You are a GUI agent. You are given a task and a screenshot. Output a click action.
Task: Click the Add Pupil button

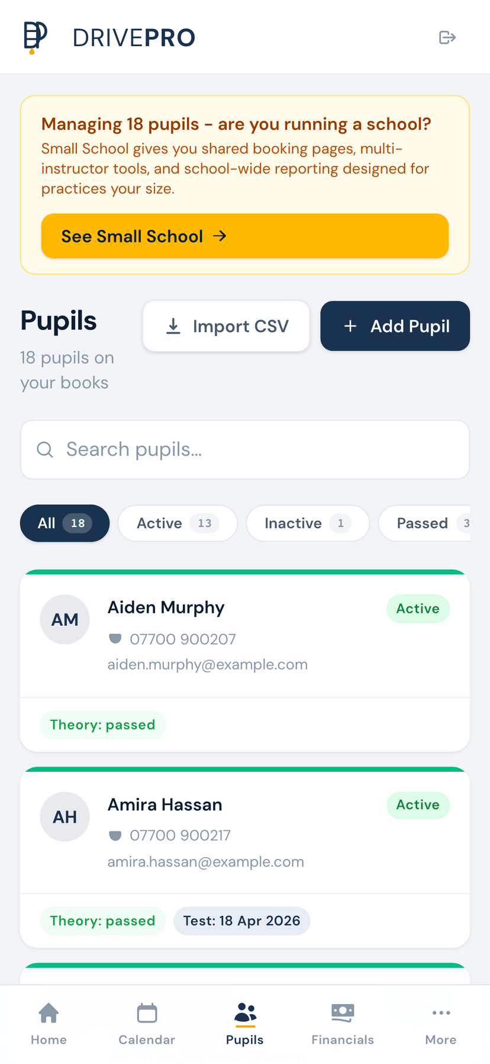395,325
